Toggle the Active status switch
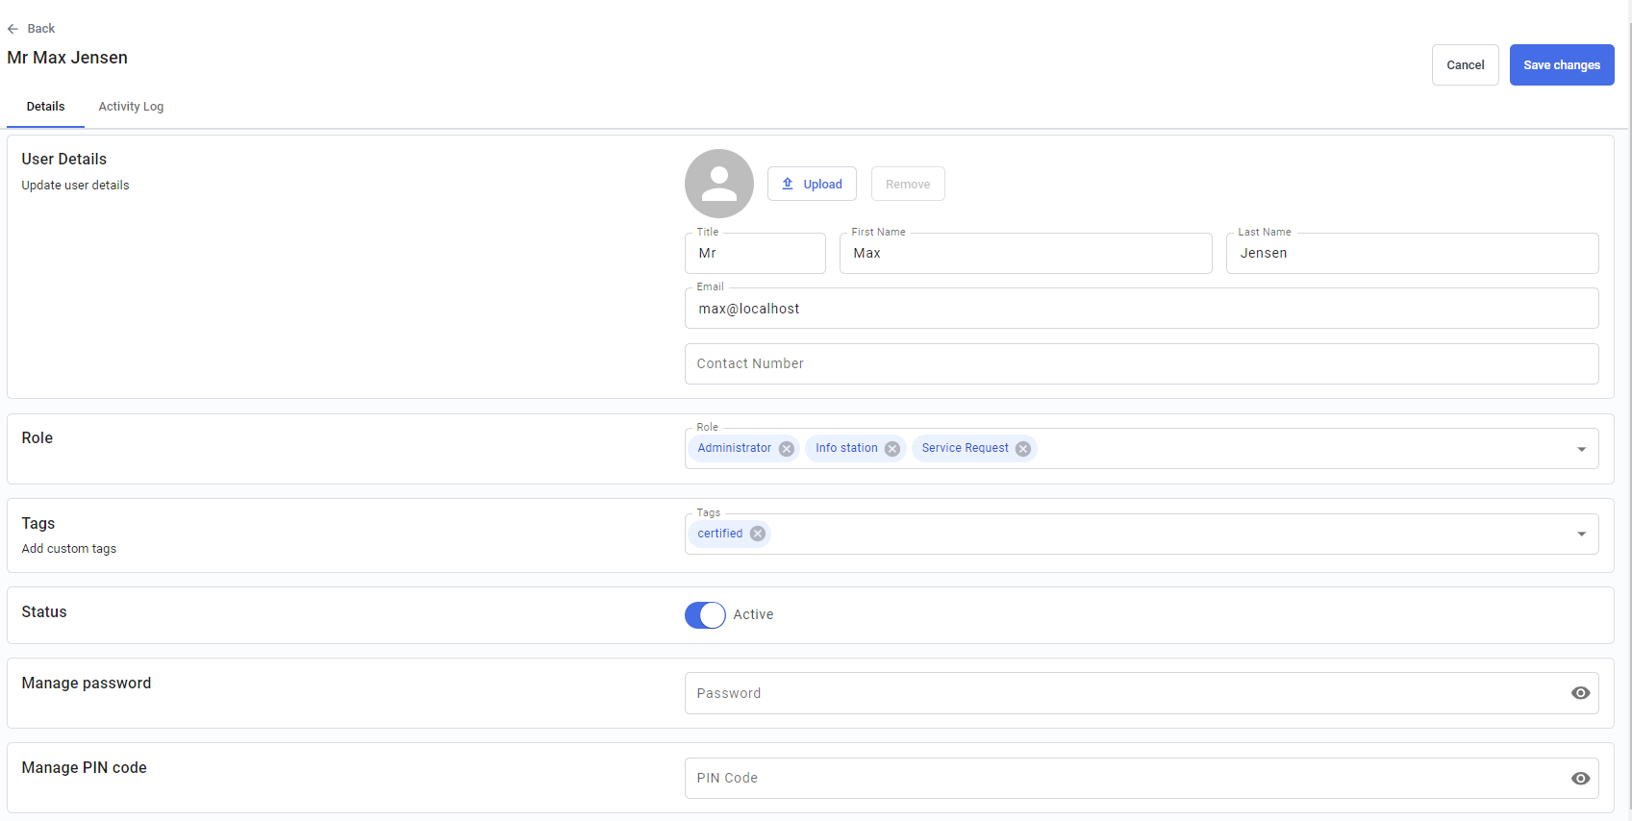The width and height of the screenshot is (1632, 821). point(705,615)
